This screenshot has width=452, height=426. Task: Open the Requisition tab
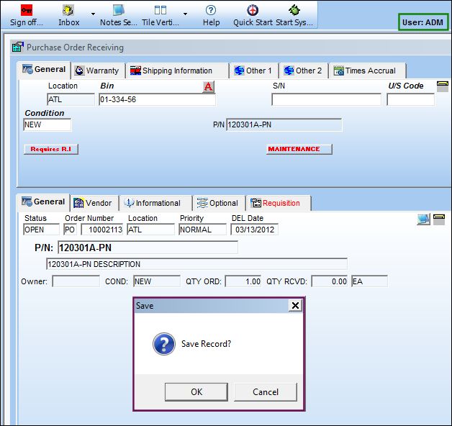click(x=278, y=203)
